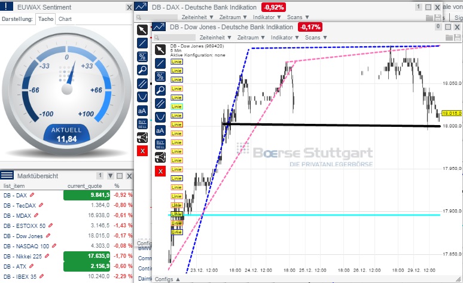Switch to the Chart tab in EUWAX Sentiment
Image resolution: width=463 pixels, height=283 pixels.
[65, 19]
